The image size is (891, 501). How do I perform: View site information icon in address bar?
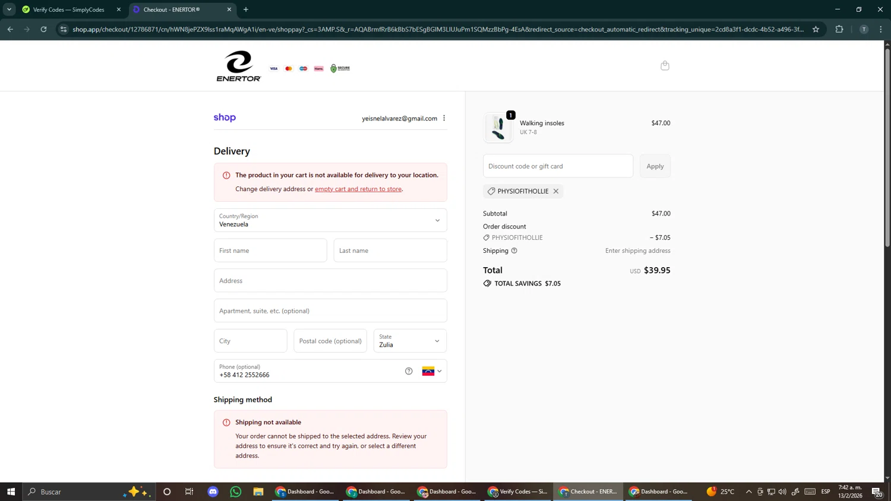tap(64, 29)
